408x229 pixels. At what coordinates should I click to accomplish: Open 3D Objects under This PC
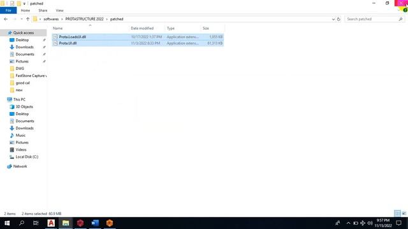click(24, 107)
